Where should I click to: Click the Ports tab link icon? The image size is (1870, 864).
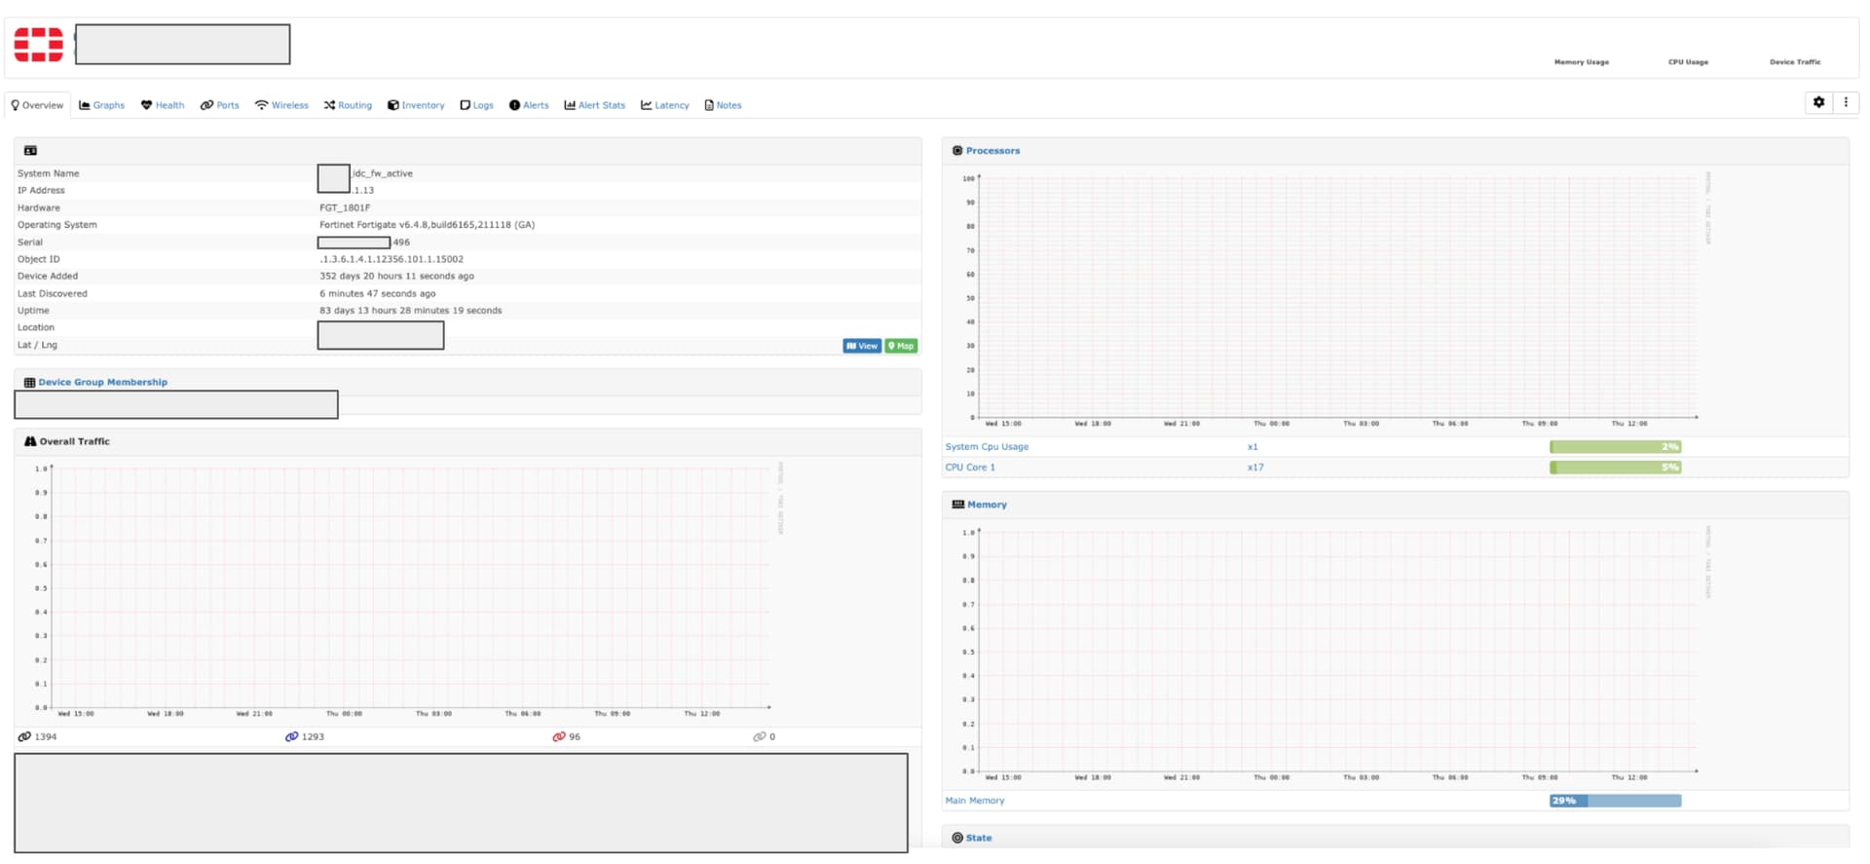pyautogui.click(x=206, y=105)
